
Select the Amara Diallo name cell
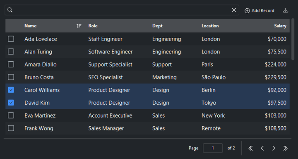click(41, 65)
